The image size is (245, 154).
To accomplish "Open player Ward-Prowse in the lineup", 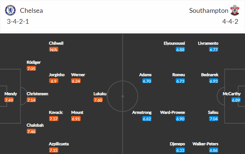I will [x=172, y=112].
